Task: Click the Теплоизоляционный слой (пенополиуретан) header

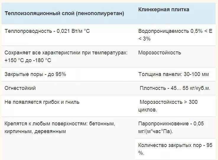Action: [64, 13]
